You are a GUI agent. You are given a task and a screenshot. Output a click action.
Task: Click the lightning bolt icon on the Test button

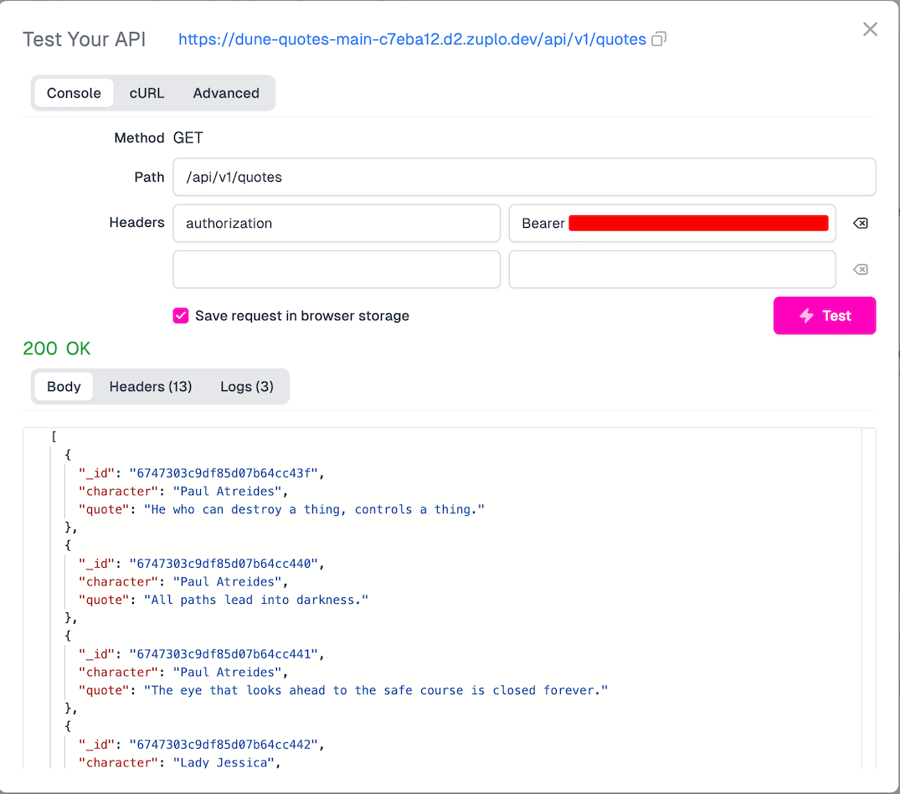click(806, 316)
